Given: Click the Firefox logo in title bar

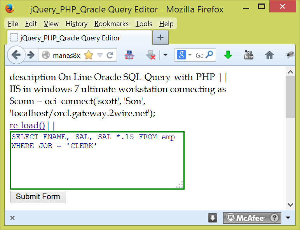Looking at the screenshot, I should click(x=10, y=9).
